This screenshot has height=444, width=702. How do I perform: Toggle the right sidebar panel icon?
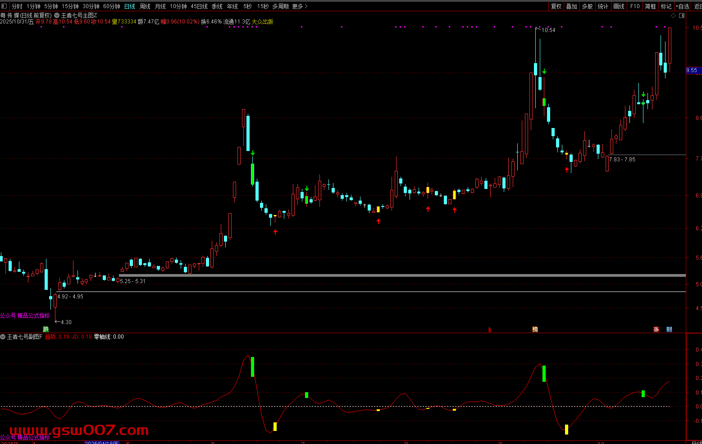(681, 15)
